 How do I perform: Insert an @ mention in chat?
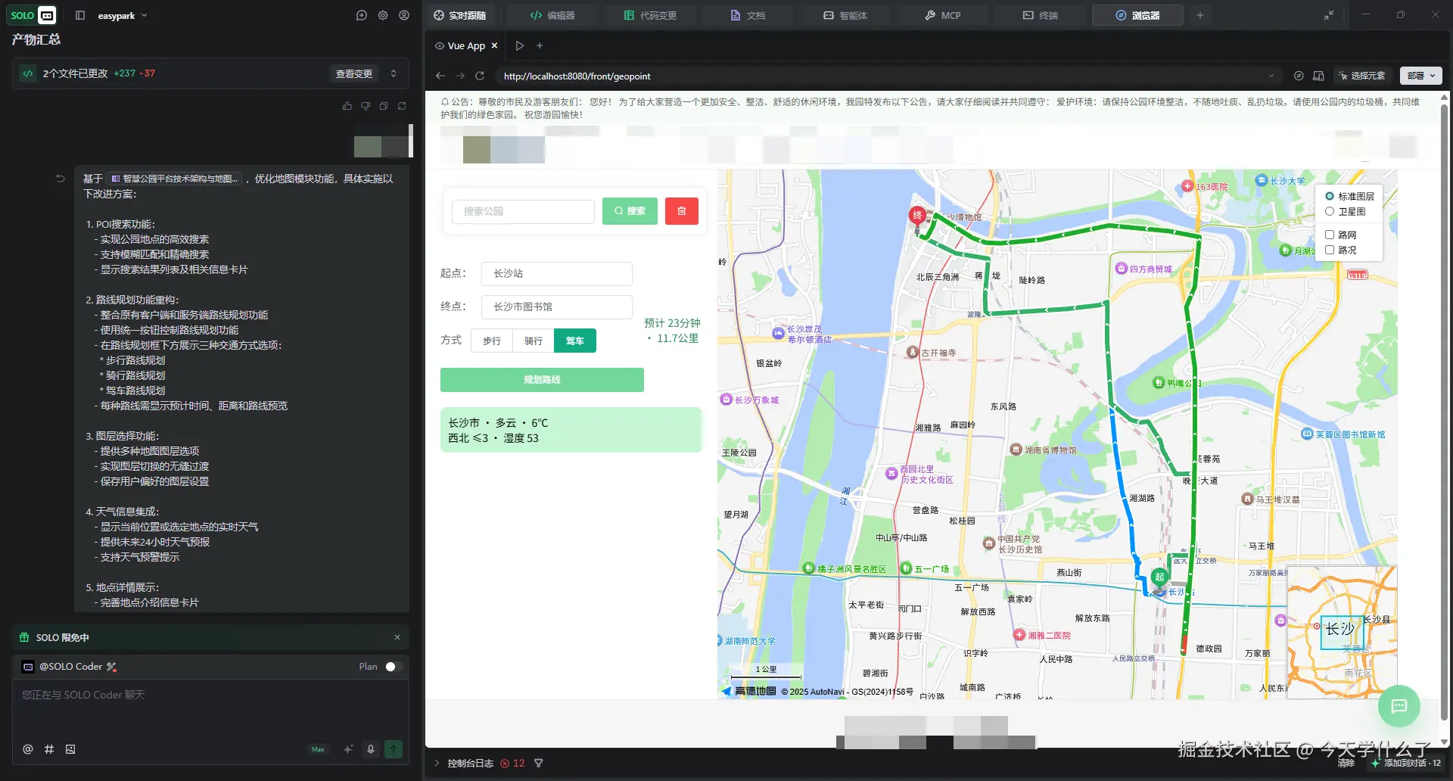pos(28,749)
